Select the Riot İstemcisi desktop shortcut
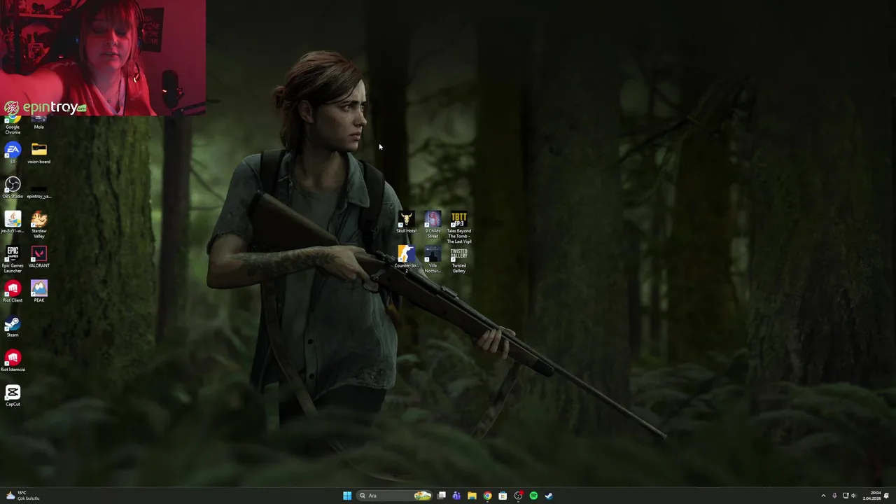Image resolution: width=896 pixels, height=504 pixels. click(13, 361)
